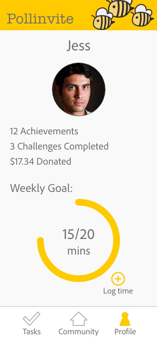Click the Weekly Goal heading
Image resolution: width=157 pixels, height=341 pixels.
coord(41,188)
